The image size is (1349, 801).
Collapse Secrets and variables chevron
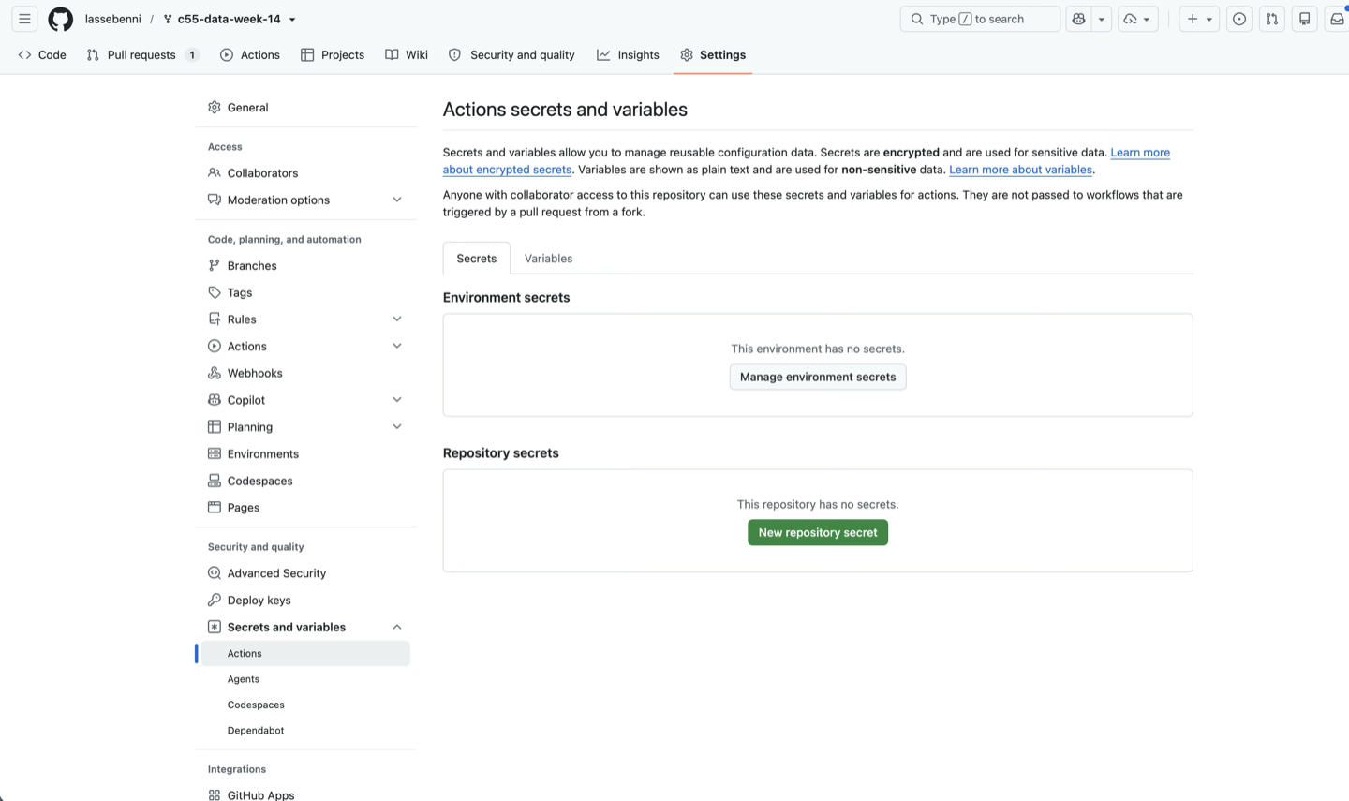point(397,627)
